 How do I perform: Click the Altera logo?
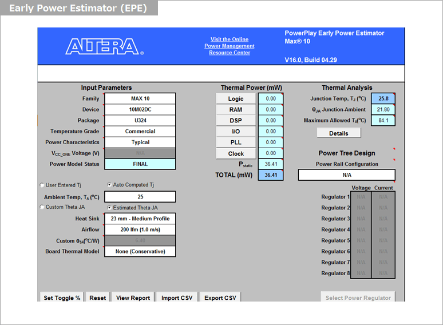pos(105,46)
